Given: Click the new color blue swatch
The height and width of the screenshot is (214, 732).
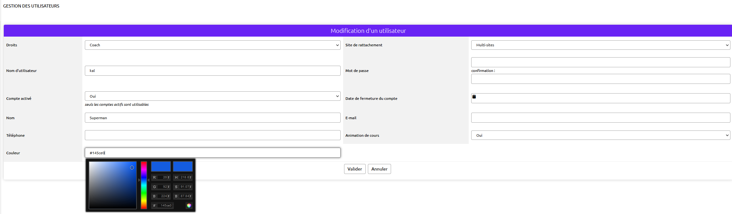Looking at the screenshot, I should (161, 166).
